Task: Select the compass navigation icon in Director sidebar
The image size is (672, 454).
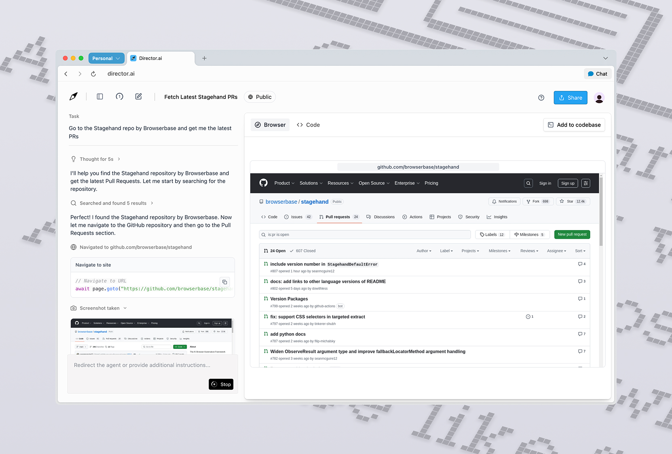Action: tap(74, 96)
